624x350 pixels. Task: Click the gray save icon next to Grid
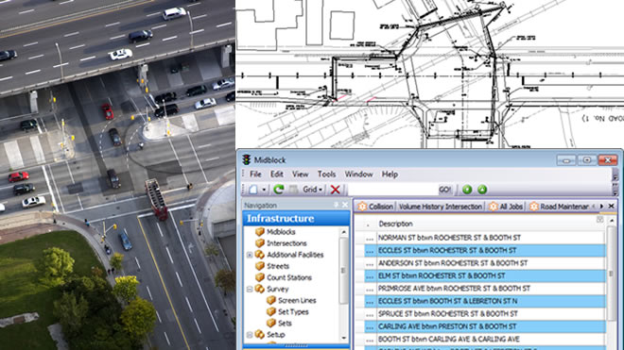pyautogui.click(x=293, y=190)
